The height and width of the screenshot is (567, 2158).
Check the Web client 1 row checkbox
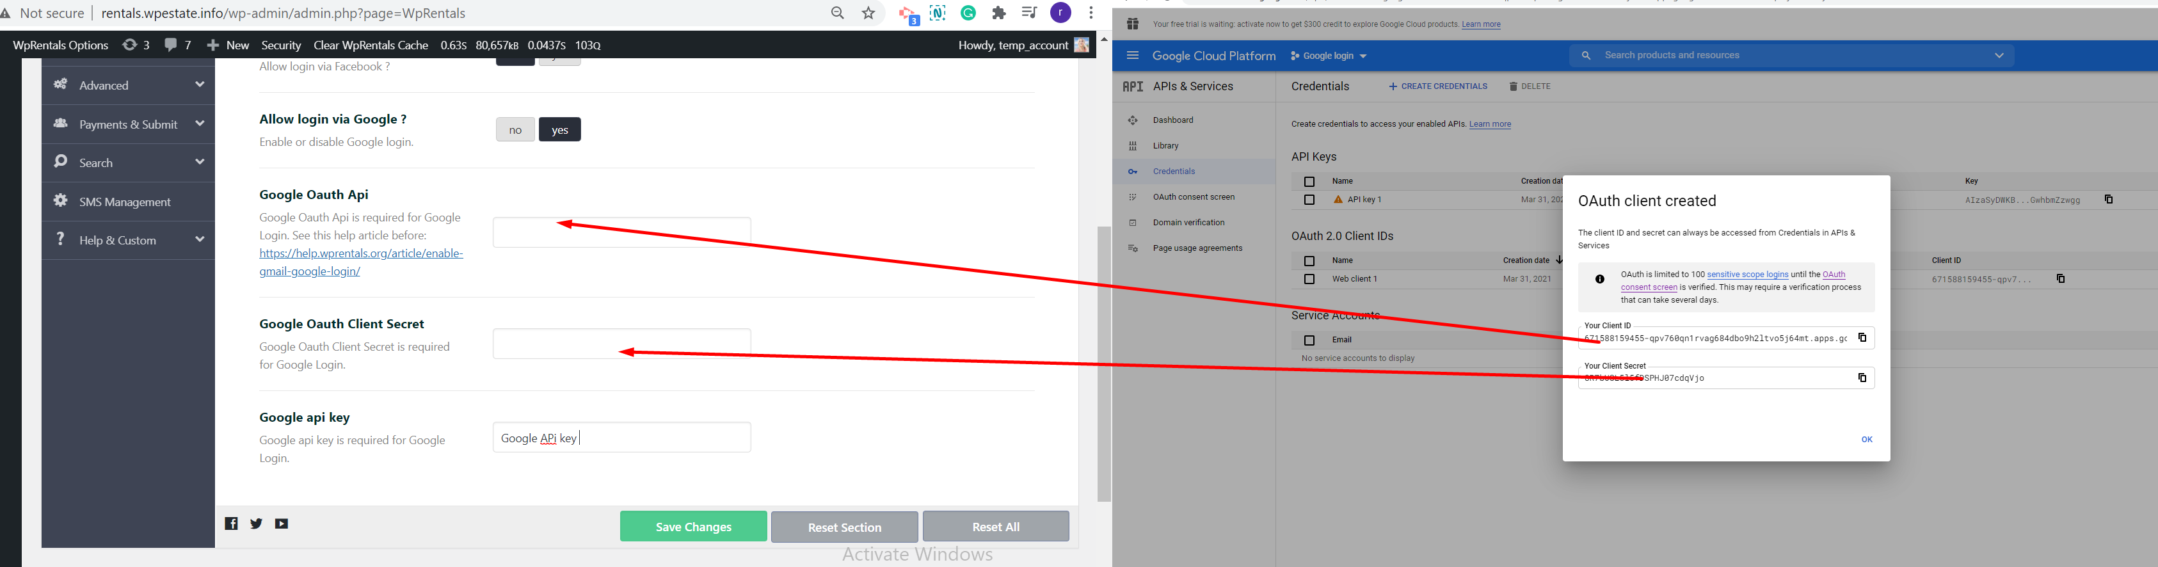(1309, 280)
